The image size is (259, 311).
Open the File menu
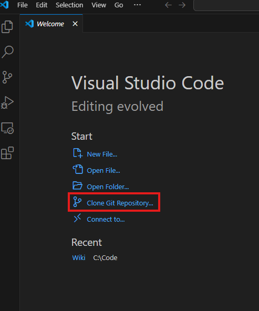pyautogui.click(x=23, y=5)
